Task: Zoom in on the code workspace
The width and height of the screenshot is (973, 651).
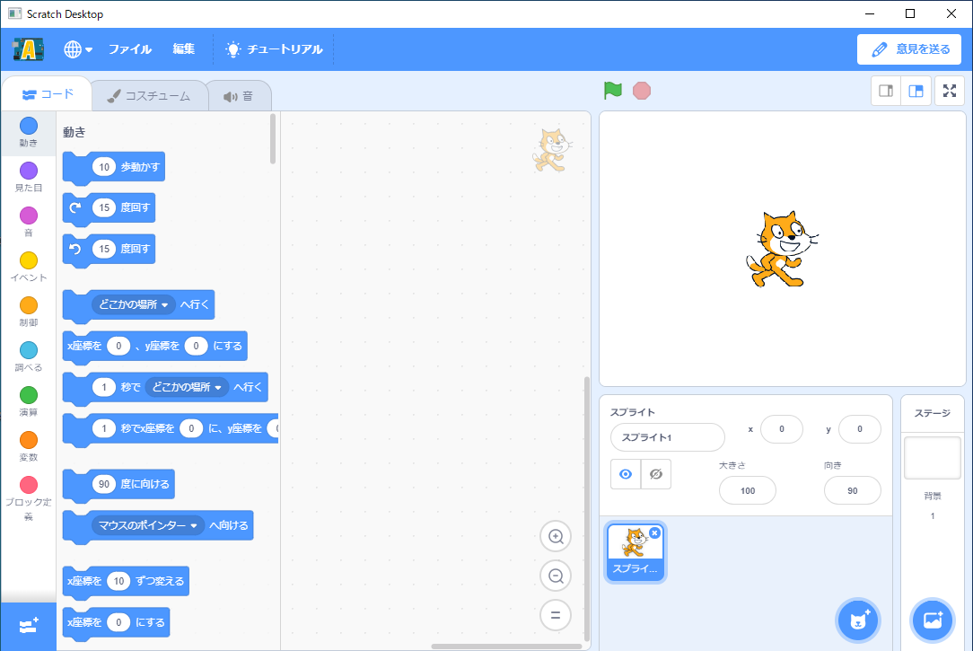Action: [x=556, y=537]
